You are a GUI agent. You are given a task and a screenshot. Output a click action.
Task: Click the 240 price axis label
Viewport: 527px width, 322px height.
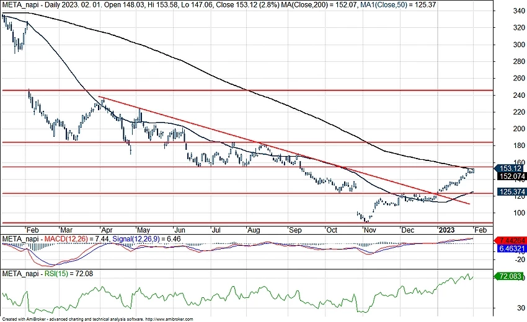pos(518,95)
